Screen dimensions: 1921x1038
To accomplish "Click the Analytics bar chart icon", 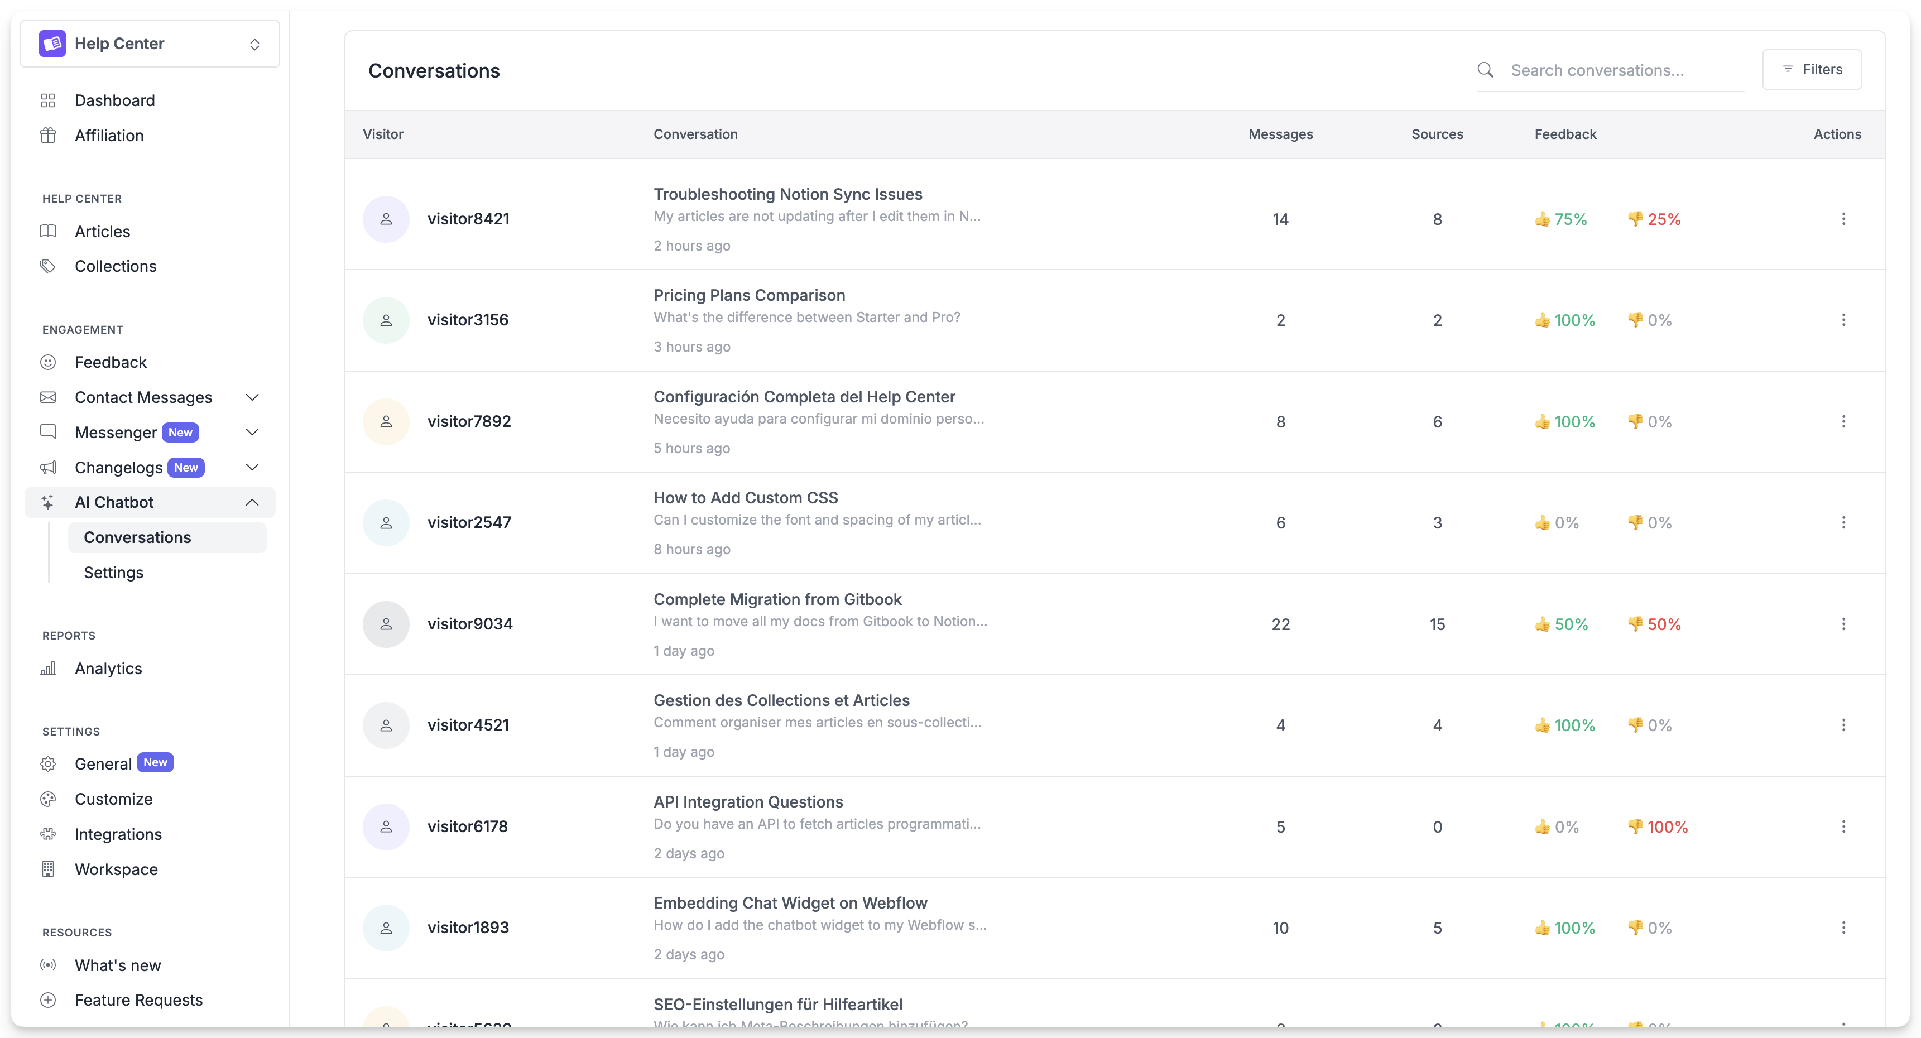I will 48,669.
